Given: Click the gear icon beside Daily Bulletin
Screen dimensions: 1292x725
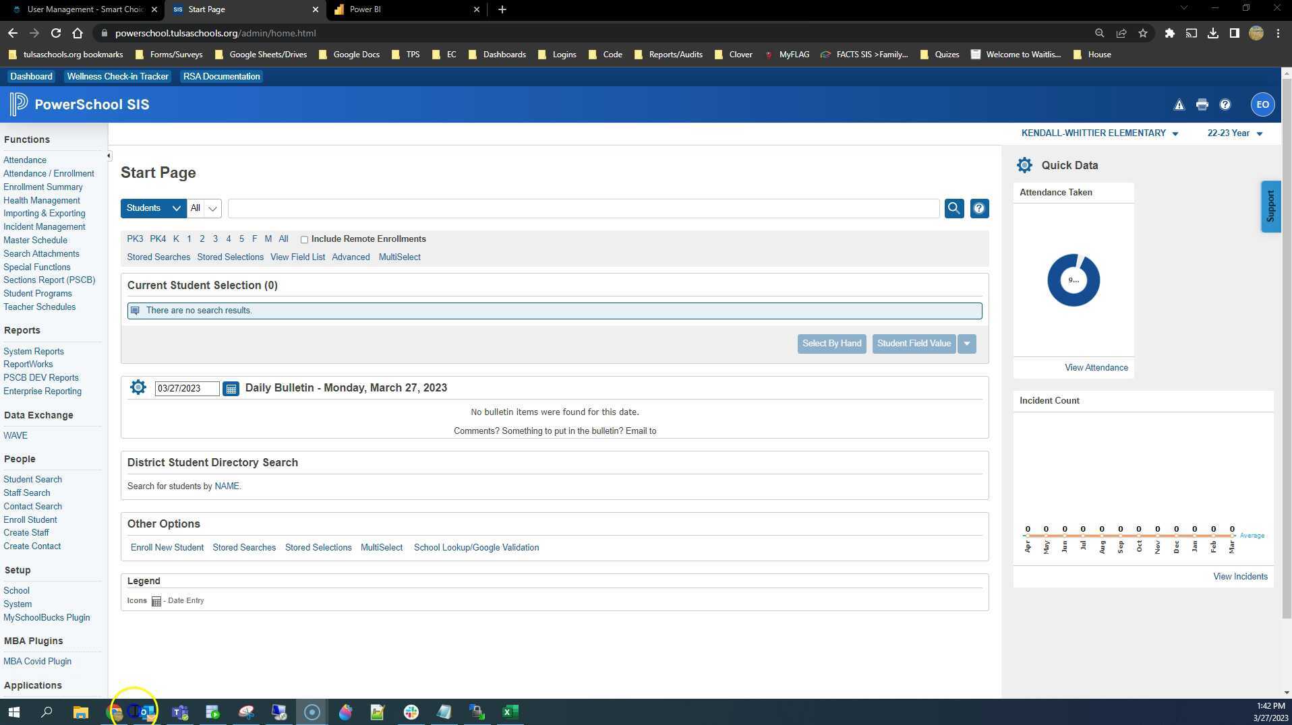Looking at the screenshot, I should click(138, 387).
